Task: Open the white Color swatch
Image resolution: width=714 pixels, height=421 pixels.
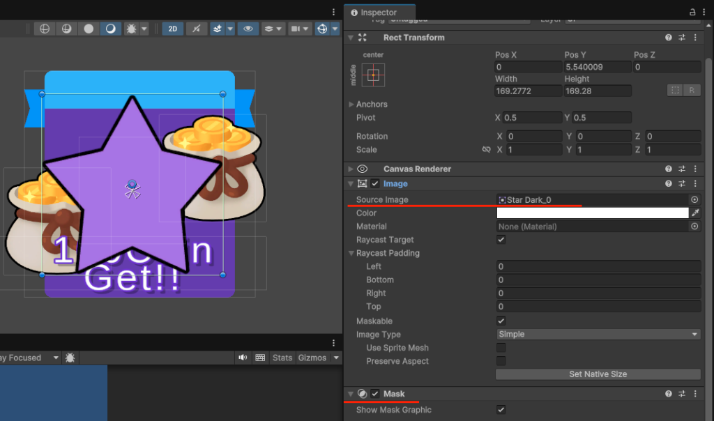Action: tap(593, 213)
